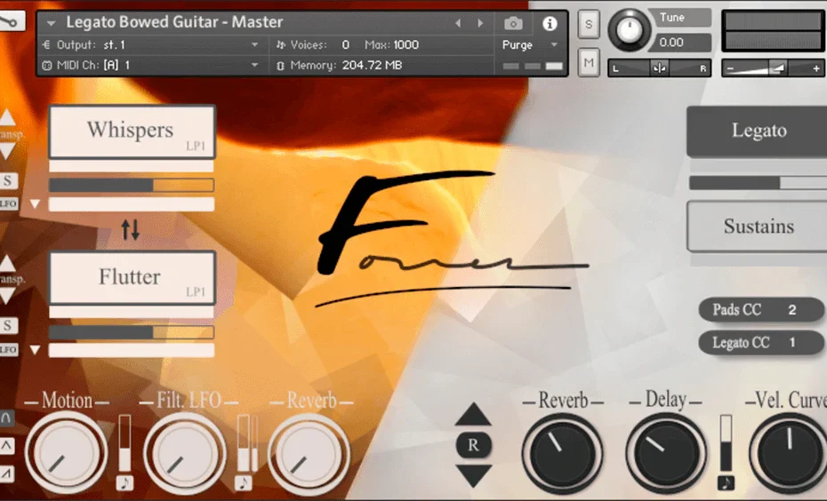Click the swap arrows between Whispers and Flutter
Viewport: 827px width, 501px height.
click(x=131, y=230)
